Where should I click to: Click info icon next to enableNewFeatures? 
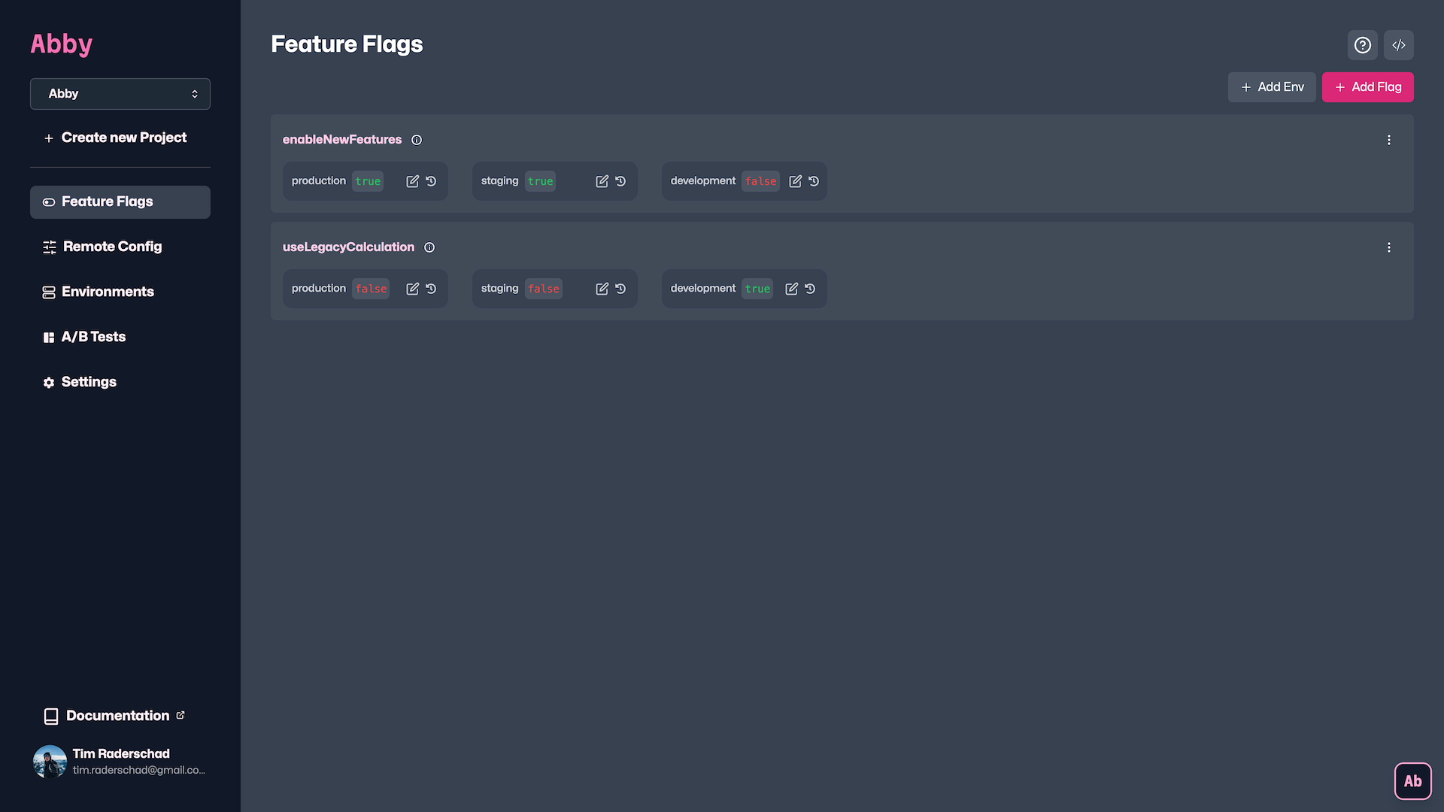pyautogui.click(x=417, y=140)
